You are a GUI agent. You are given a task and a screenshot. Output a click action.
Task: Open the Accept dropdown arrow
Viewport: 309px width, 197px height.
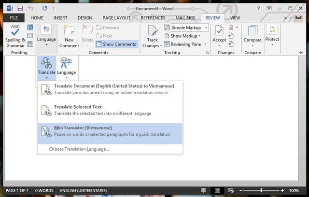pos(219,45)
